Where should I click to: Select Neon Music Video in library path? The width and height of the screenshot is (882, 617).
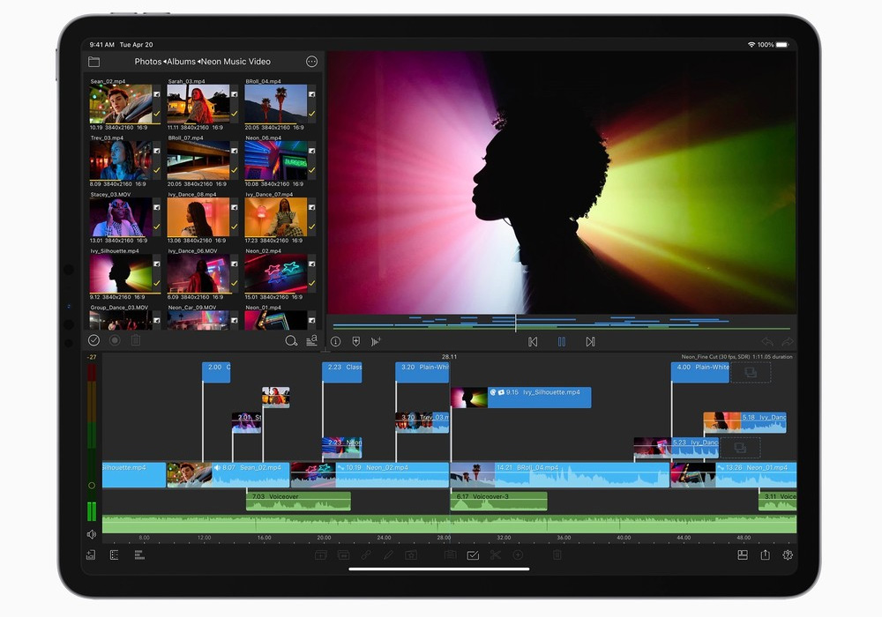click(235, 62)
